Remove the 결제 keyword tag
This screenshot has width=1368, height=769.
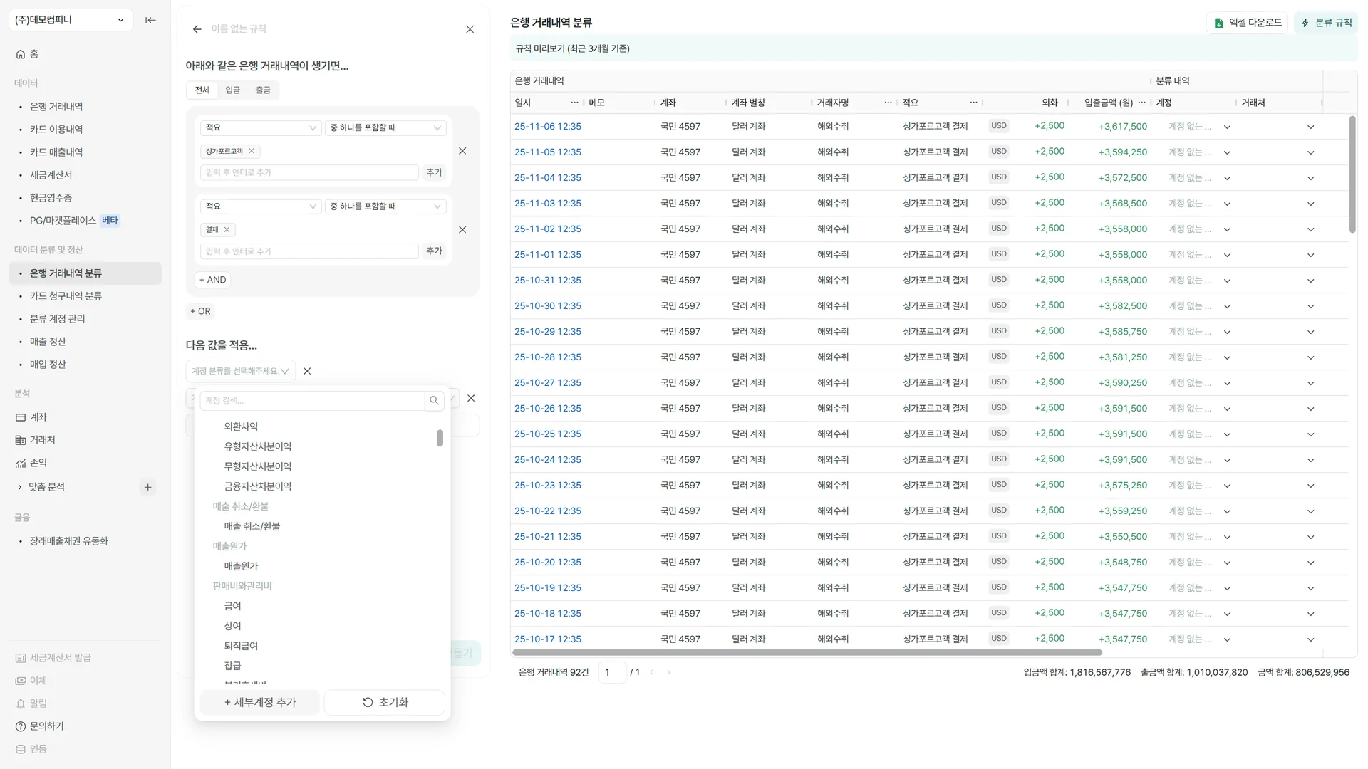click(227, 230)
